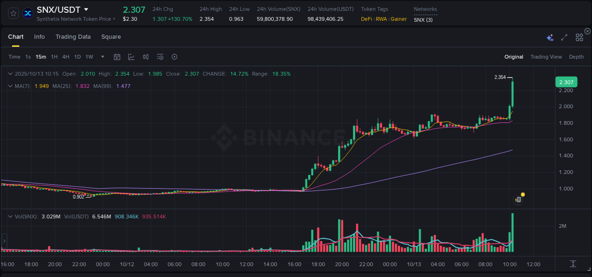Open the chart settings hexagon icon

pyautogui.click(x=174, y=56)
